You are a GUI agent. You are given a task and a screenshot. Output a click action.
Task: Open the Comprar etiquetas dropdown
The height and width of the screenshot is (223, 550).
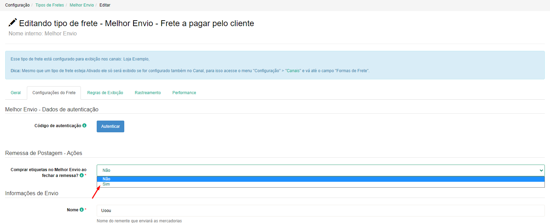[320, 170]
